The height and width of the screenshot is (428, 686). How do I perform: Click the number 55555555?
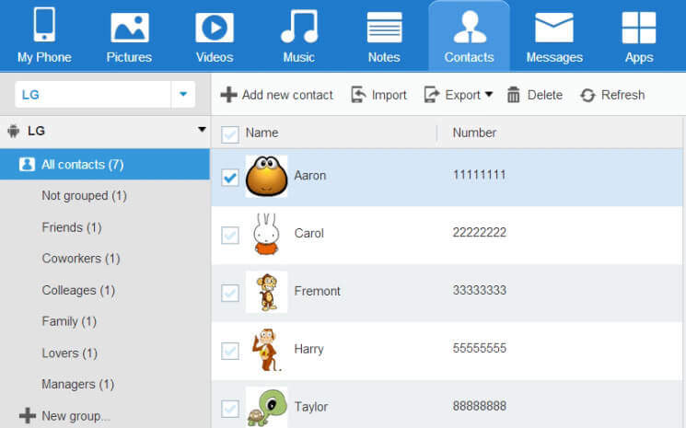coord(479,348)
